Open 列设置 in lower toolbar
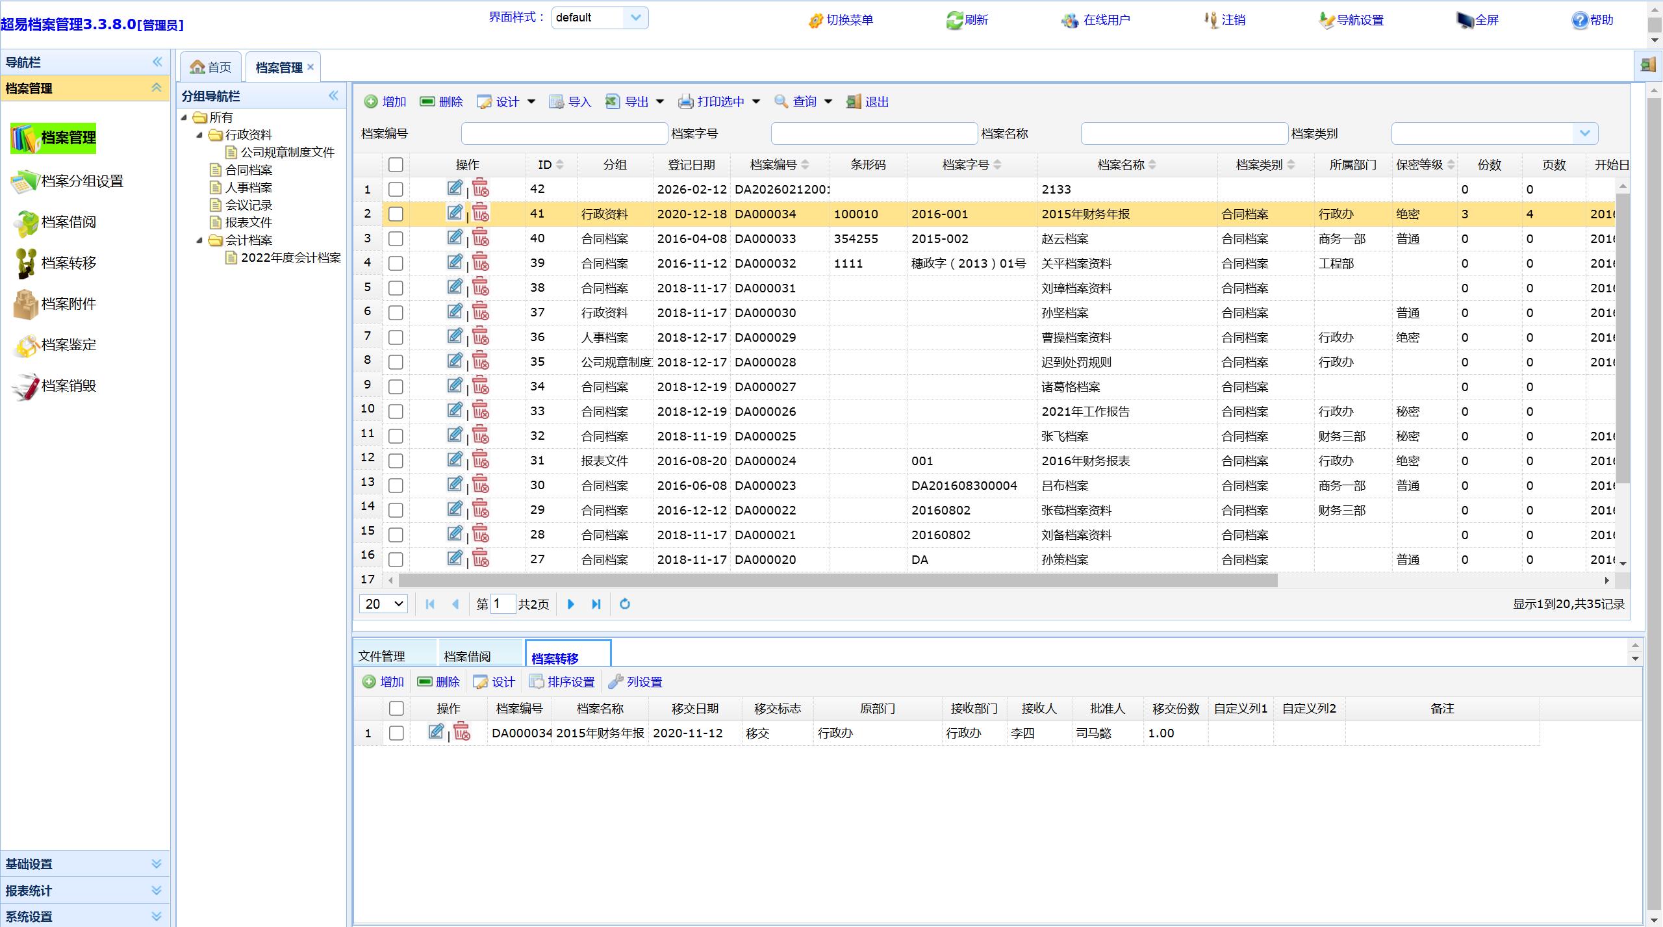This screenshot has width=1663, height=927. [635, 682]
